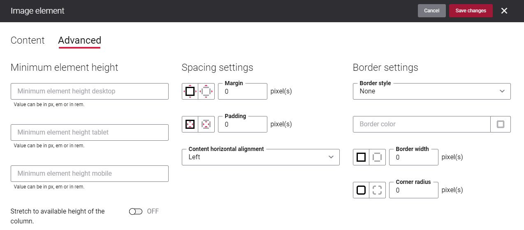Click the Minimum element height tablet field
The width and height of the screenshot is (524, 230).
pos(90,132)
